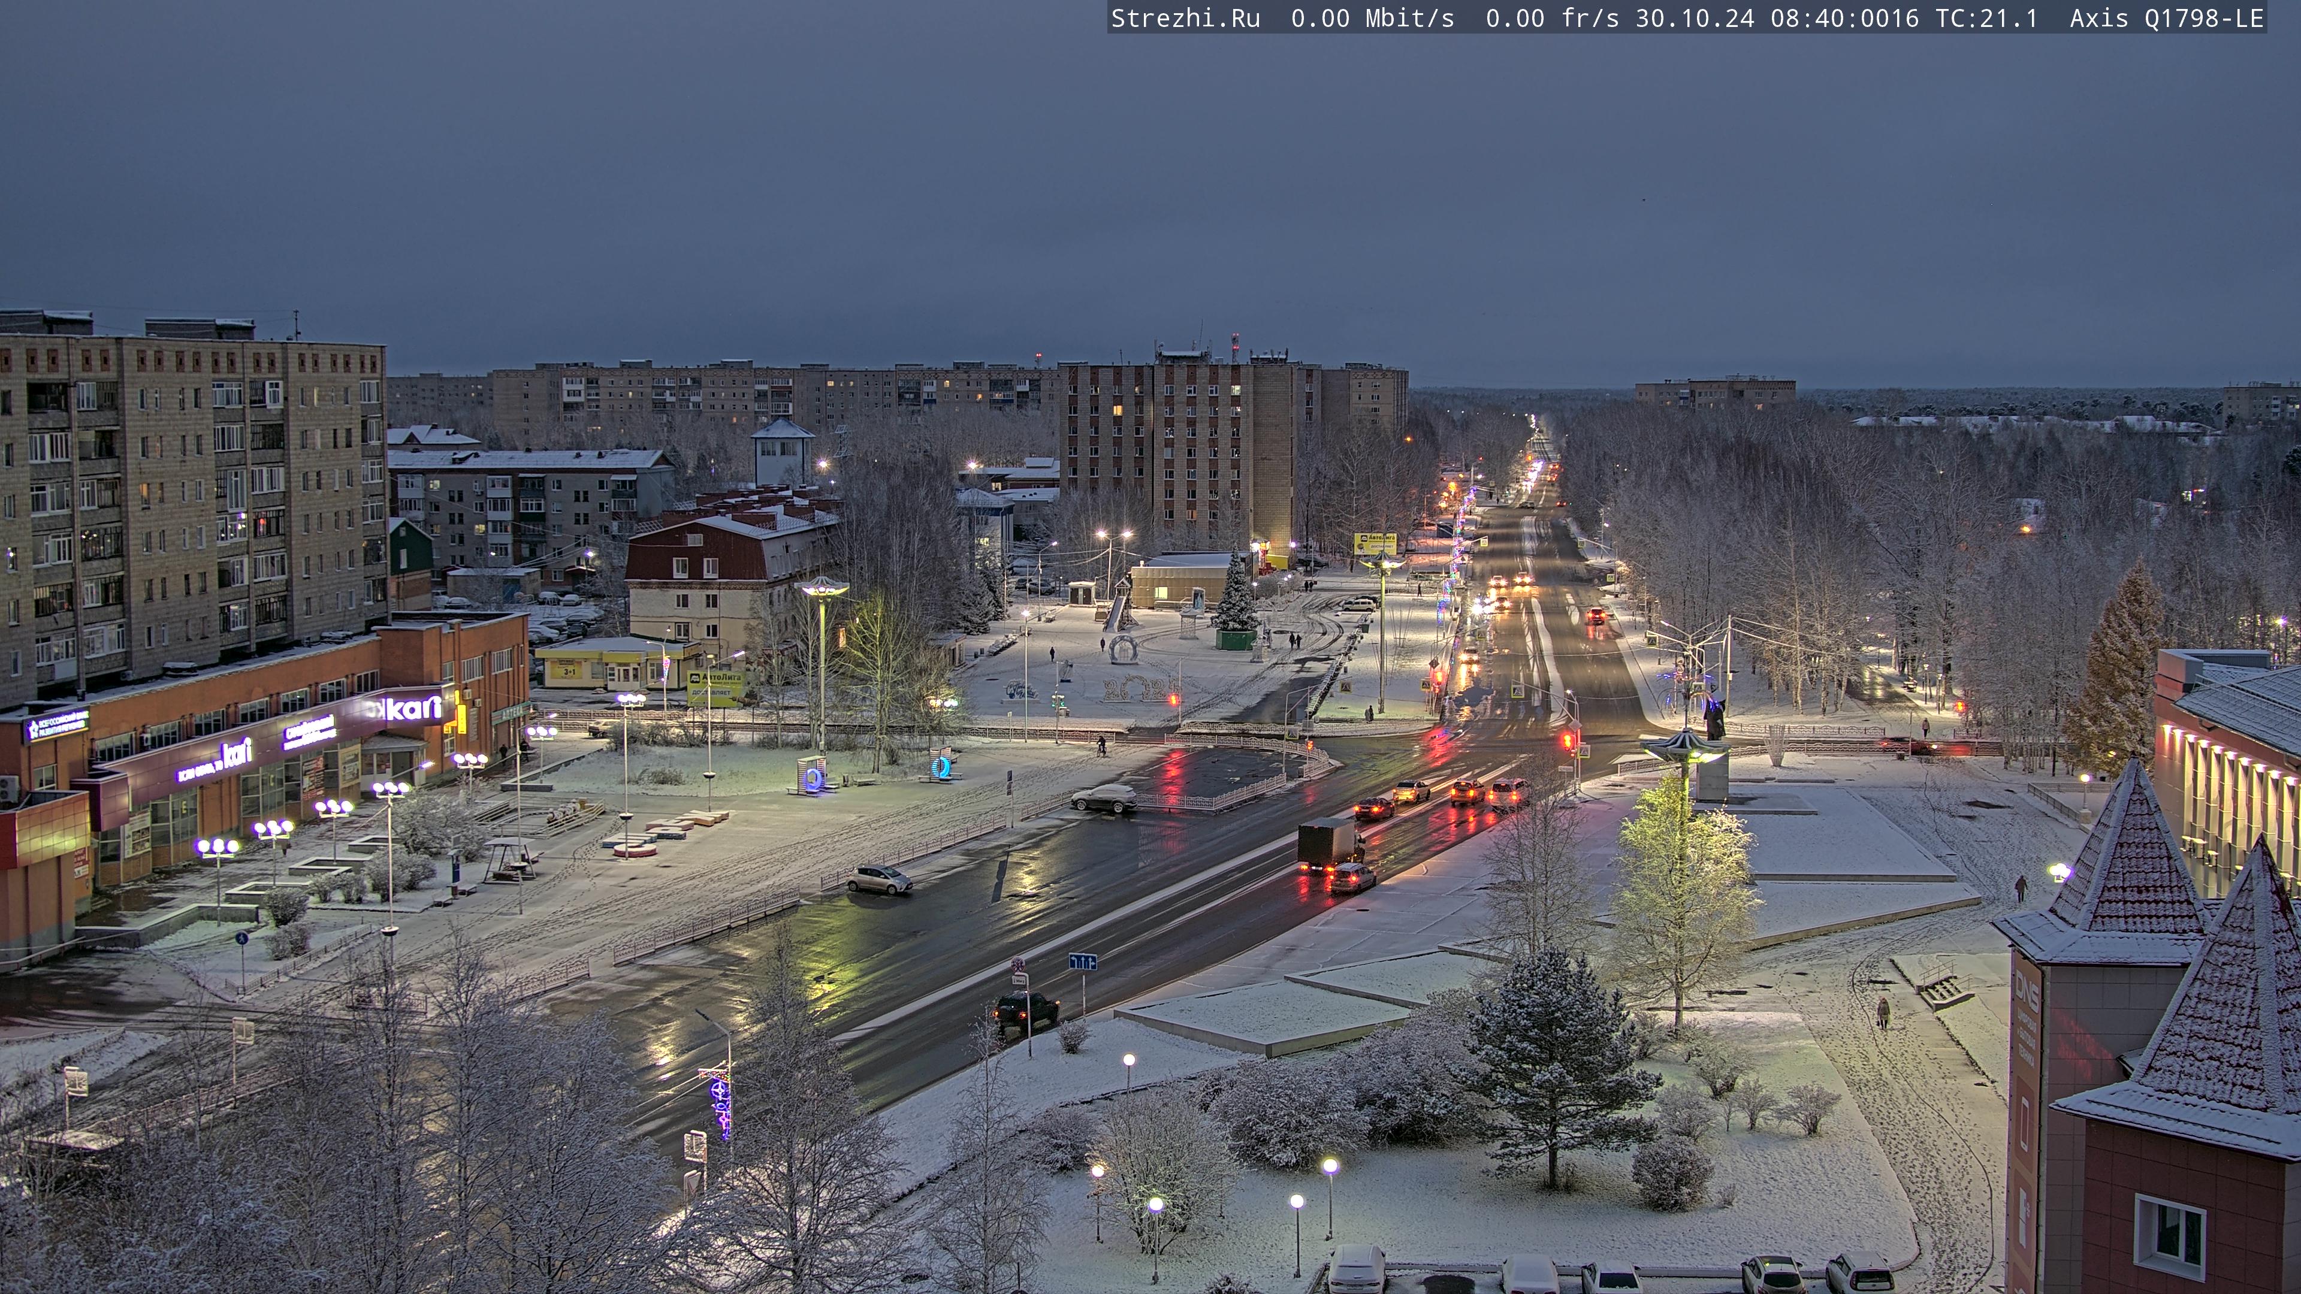The height and width of the screenshot is (1294, 2301).
Task: Click the Strezhi.Ru overlay label
Action: point(1185,19)
